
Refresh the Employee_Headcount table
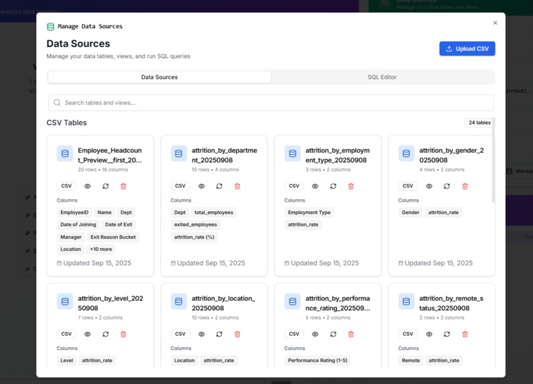click(x=106, y=186)
